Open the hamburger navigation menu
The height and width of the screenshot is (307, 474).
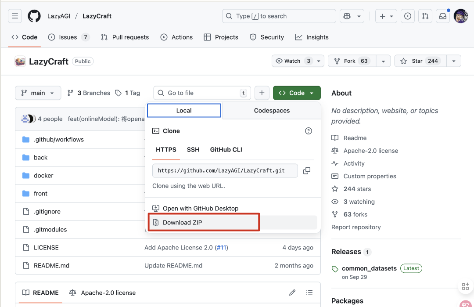pos(15,16)
